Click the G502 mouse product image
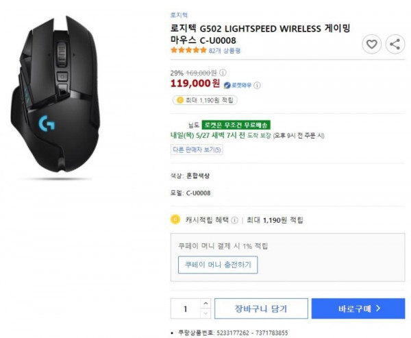The height and width of the screenshot is (338, 411). (55, 95)
